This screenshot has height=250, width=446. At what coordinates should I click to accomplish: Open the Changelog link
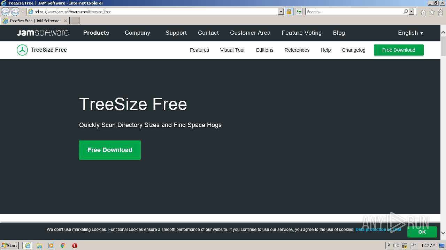point(353,50)
